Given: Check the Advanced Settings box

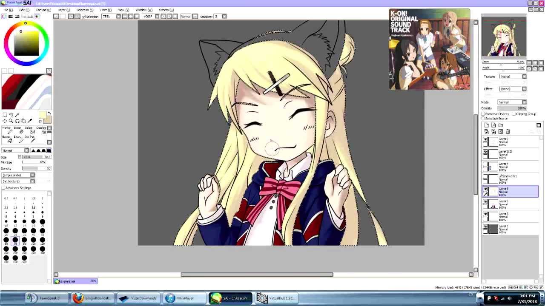Looking at the screenshot, I should point(3,188).
